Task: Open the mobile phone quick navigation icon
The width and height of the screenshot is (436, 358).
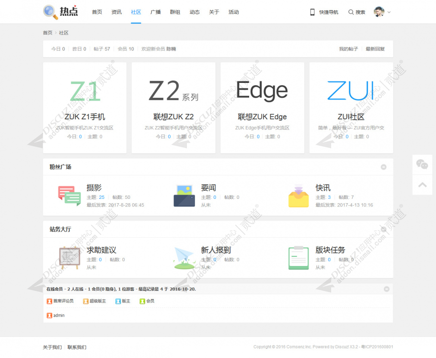Action: click(312, 12)
